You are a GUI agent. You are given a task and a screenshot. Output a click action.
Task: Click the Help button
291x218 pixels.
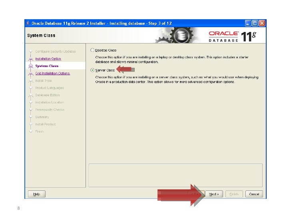[36, 194]
